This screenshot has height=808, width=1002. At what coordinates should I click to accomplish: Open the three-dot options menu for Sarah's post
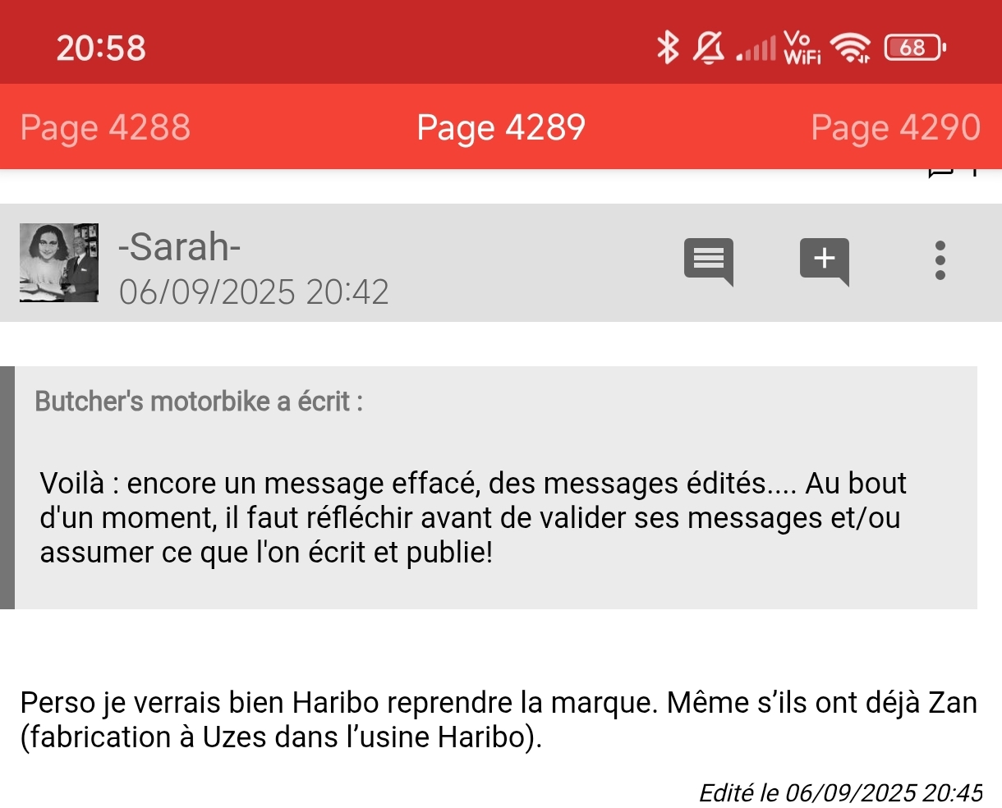(940, 261)
